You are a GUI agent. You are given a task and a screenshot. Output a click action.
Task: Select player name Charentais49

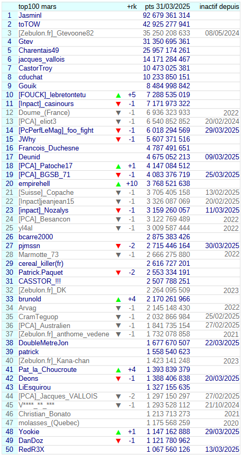tap(39, 51)
